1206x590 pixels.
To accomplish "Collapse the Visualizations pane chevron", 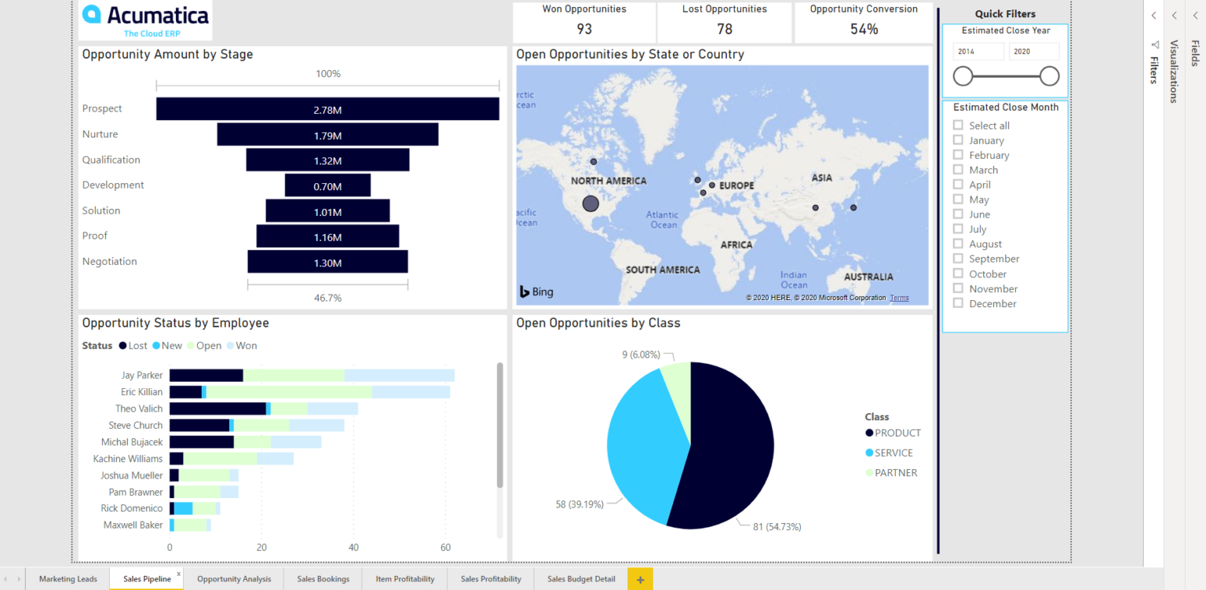I will [x=1174, y=15].
